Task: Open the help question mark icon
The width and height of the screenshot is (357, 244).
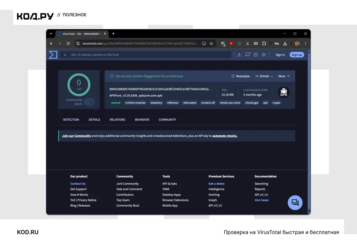Action: [256, 55]
